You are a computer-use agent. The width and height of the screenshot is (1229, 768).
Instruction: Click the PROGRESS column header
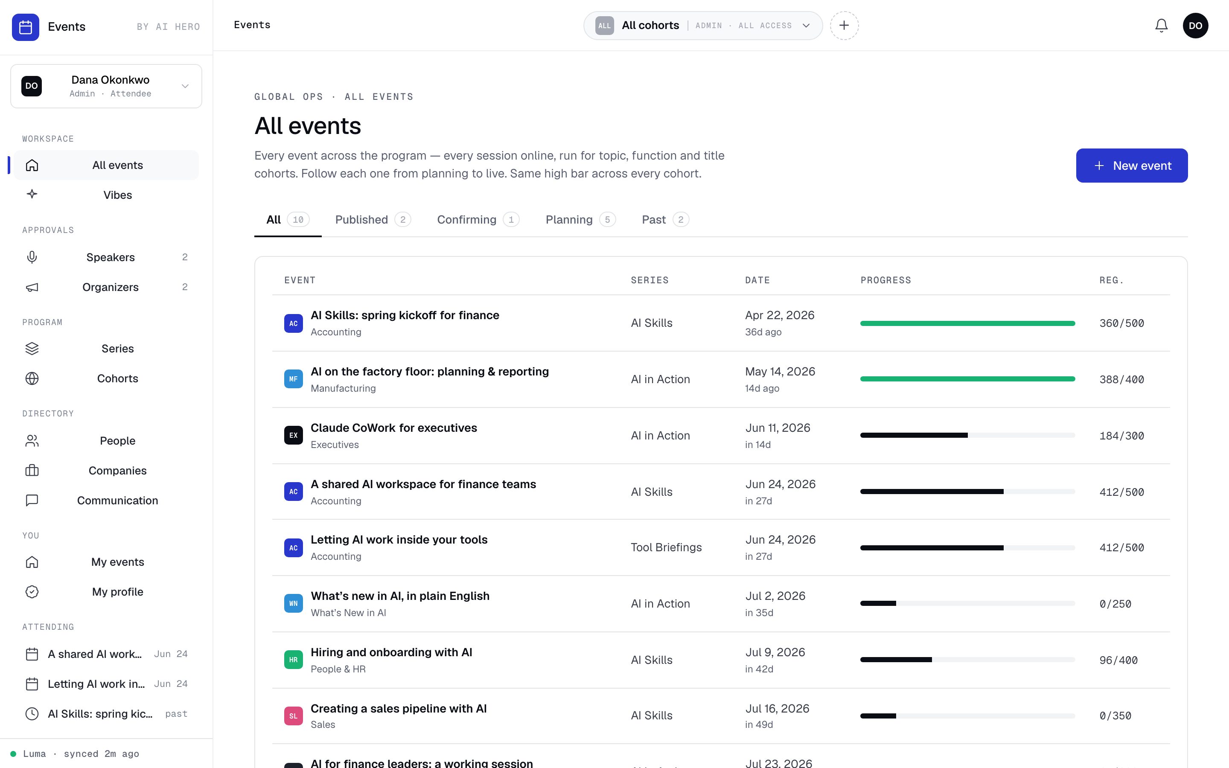pyautogui.click(x=886, y=280)
